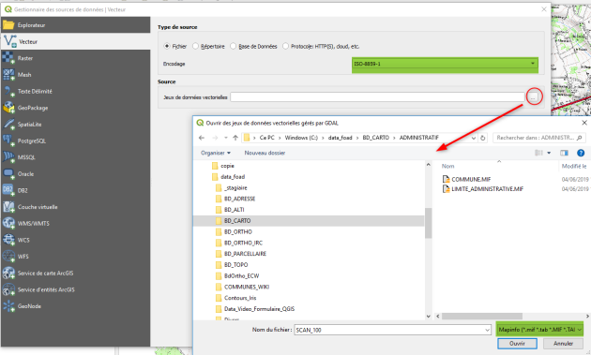591x355 pixels.
Task: Select the Vecteur tab in sidebar
Action: click(75, 41)
